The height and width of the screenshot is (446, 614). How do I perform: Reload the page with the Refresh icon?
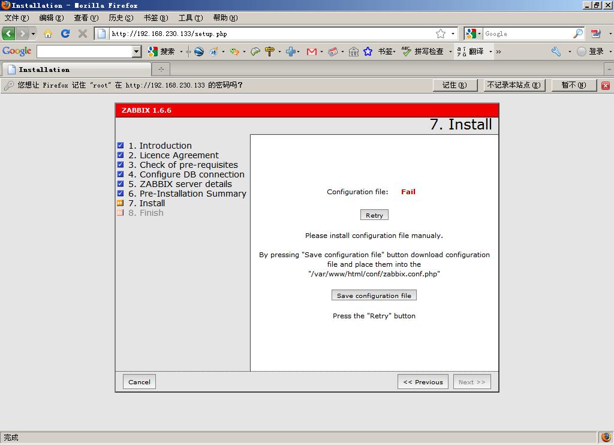tap(65, 34)
